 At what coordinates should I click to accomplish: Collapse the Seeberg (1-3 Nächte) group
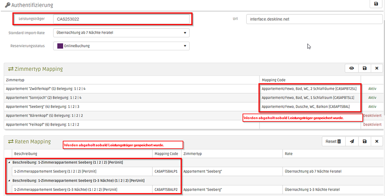coord(9,180)
